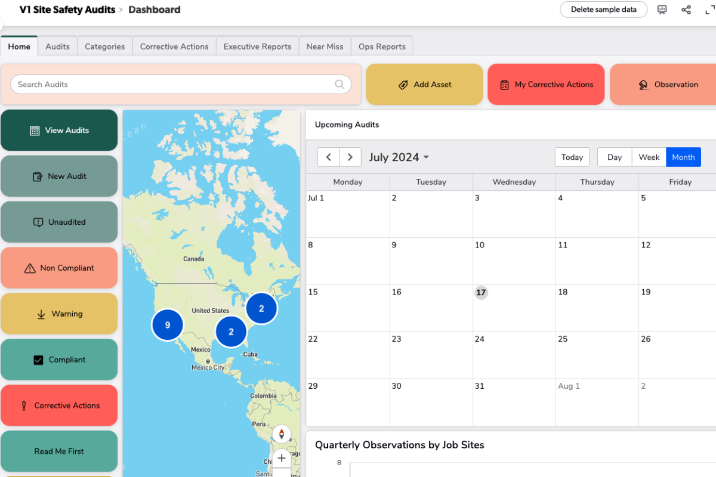Click the fullscreen expand icon
This screenshot has height=477, width=716.
pyautogui.click(x=709, y=10)
